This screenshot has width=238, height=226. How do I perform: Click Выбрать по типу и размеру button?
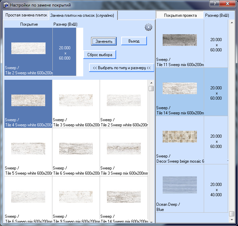pyautogui.click(x=121, y=68)
